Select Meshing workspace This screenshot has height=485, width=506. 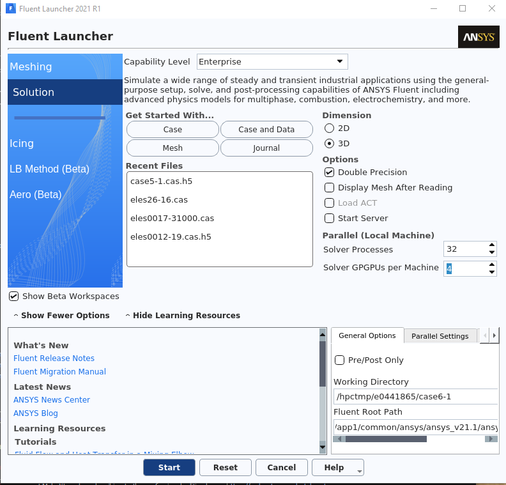(x=65, y=66)
